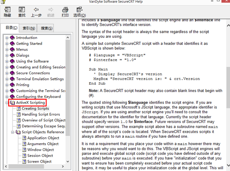
Task: Click the topic icon beside Application Object
Action: [x=24, y=138]
